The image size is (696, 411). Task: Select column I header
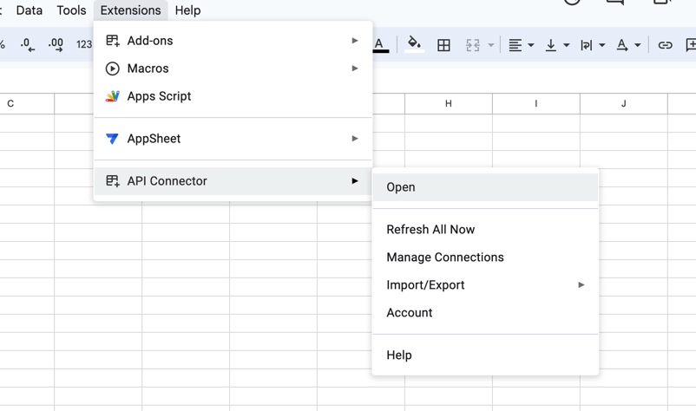pos(536,104)
